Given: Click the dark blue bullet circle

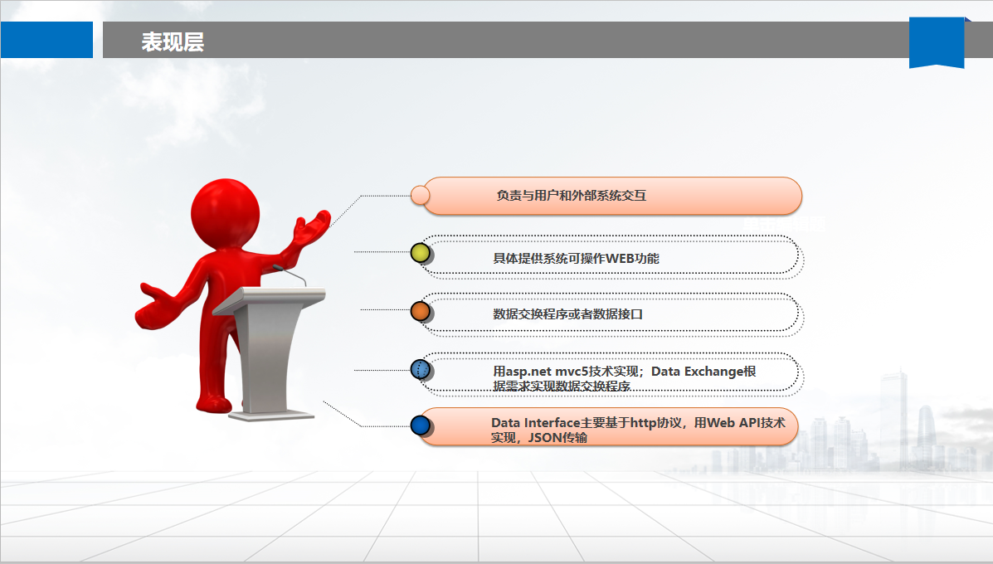Looking at the screenshot, I should (x=421, y=425).
